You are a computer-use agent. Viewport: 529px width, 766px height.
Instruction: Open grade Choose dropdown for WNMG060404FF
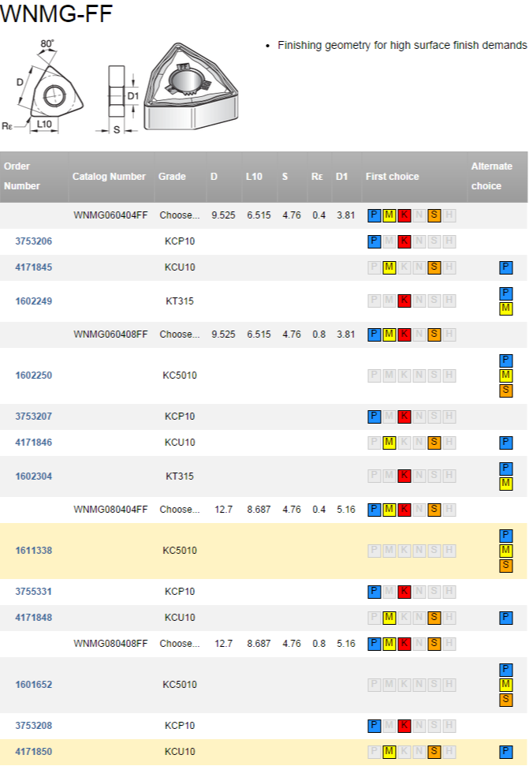tap(180, 215)
